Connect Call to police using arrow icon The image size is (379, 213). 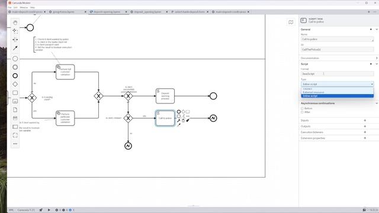pos(179,125)
